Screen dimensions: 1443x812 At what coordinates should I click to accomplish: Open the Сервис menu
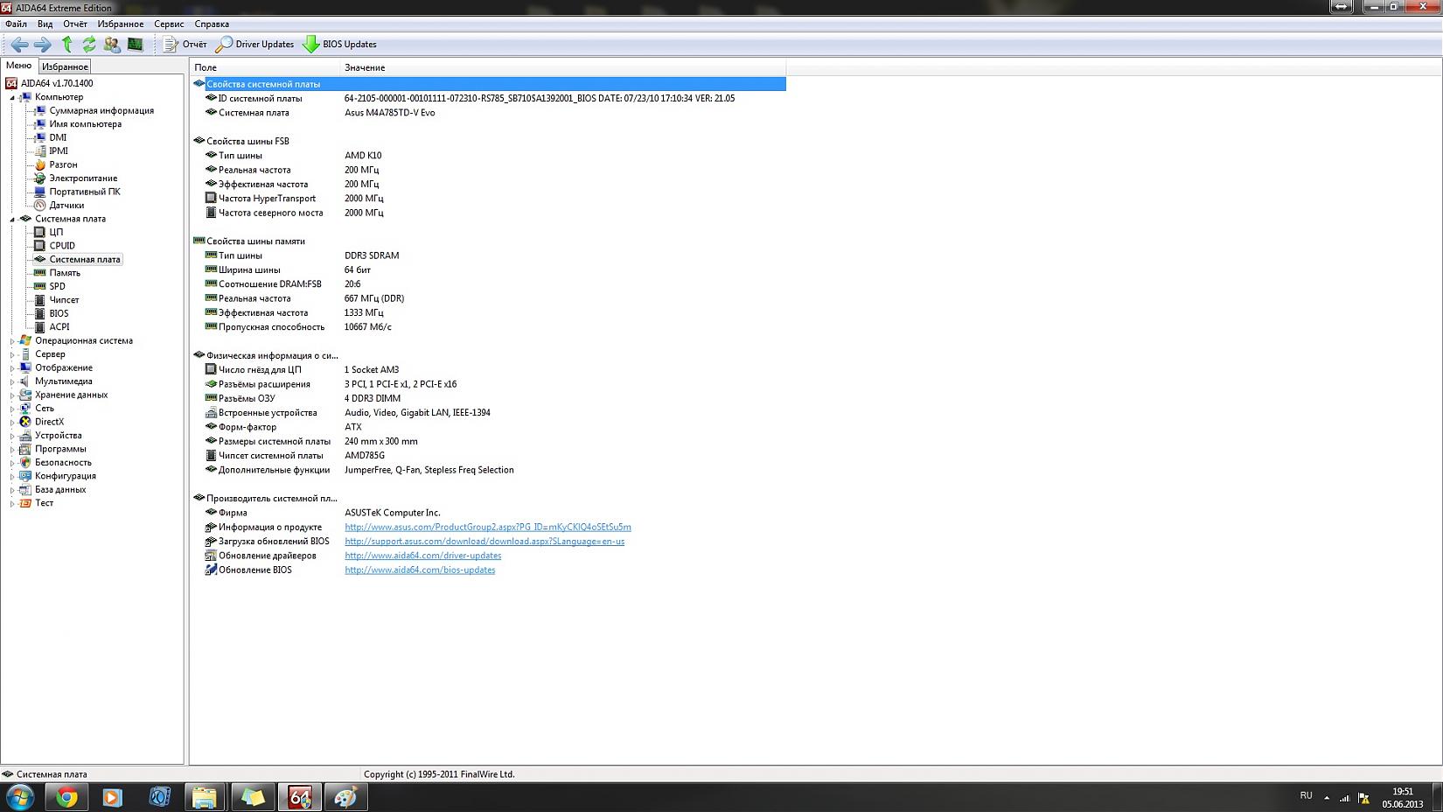click(169, 24)
